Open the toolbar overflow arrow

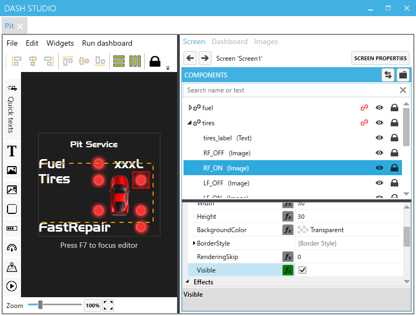(x=168, y=68)
